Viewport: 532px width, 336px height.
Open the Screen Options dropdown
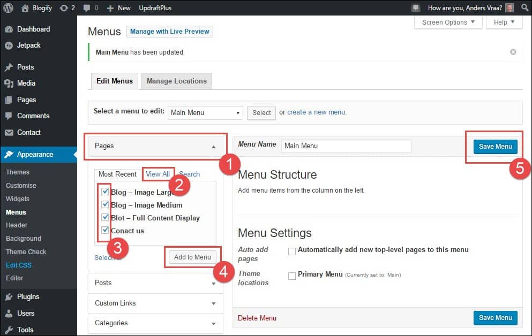[448, 22]
